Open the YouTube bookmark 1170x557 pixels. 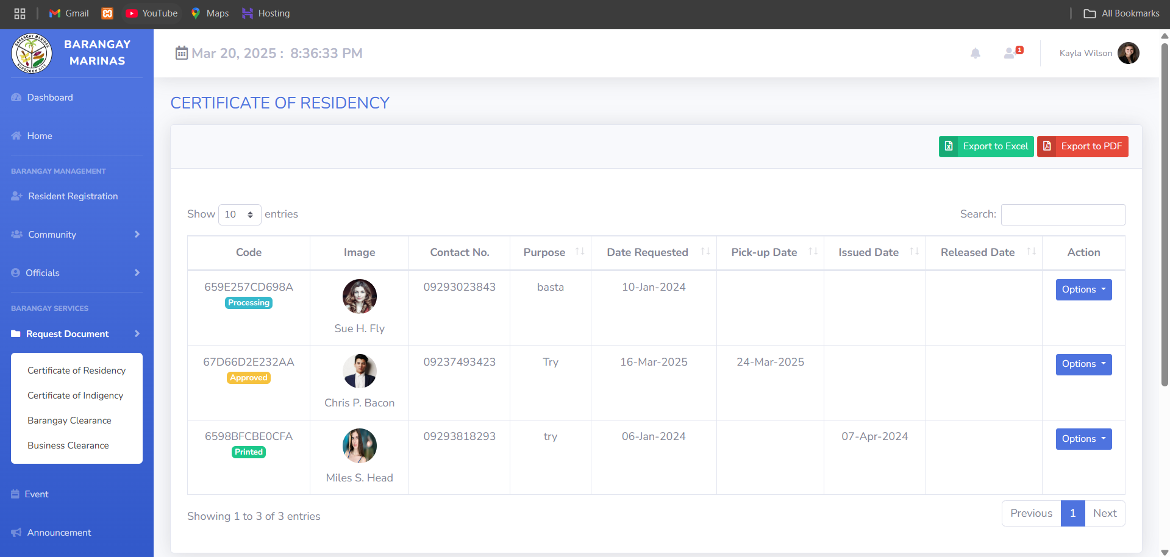(x=152, y=13)
